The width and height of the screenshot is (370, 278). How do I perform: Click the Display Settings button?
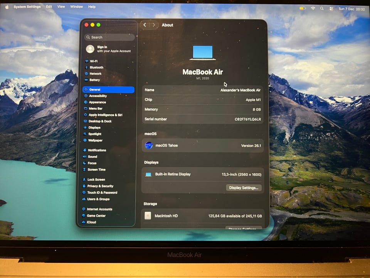point(244,188)
